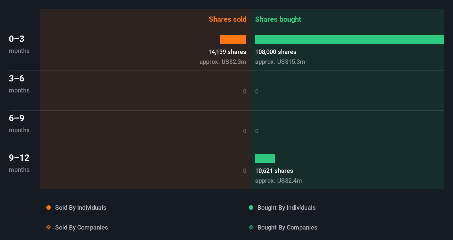
Task: Click the 10,621 shares value
Action: (274, 171)
